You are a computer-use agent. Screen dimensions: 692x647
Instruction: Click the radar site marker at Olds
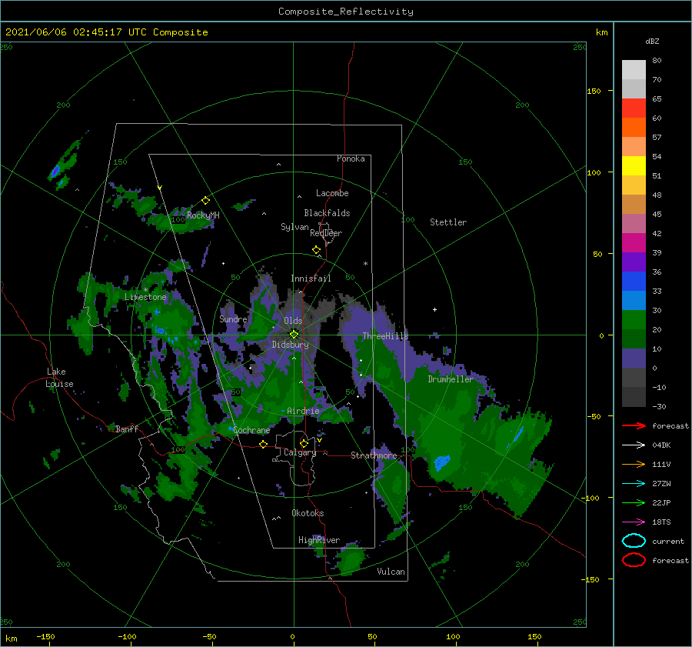click(294, 335)
